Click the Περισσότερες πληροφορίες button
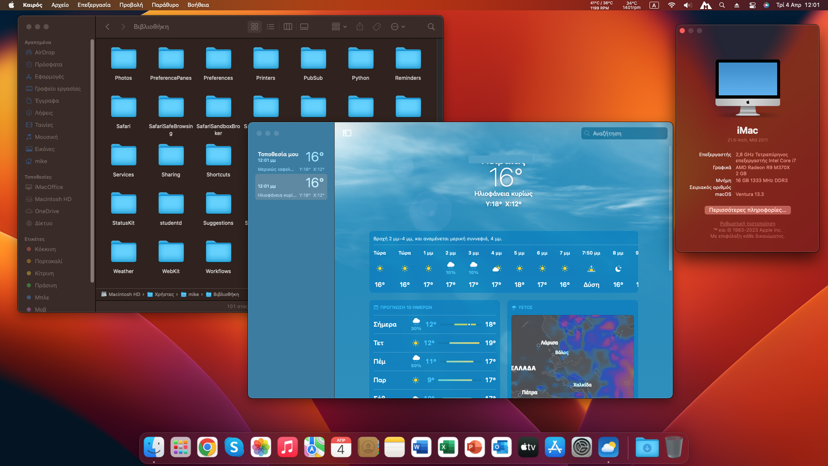828x466 pixels. [x=747, y=210]
